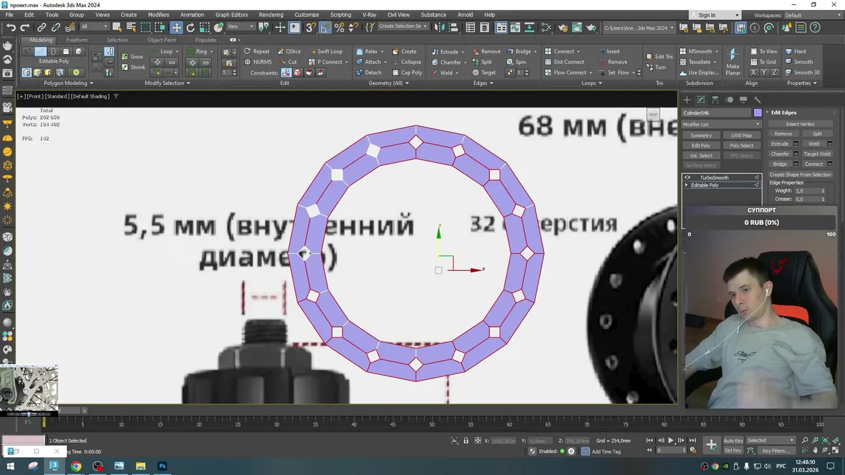The width and height of the screenshot is (845, 475).
Task: Click the QSlice tool in the ribbon
Action: pyautogui.click(x=288, y=51)
